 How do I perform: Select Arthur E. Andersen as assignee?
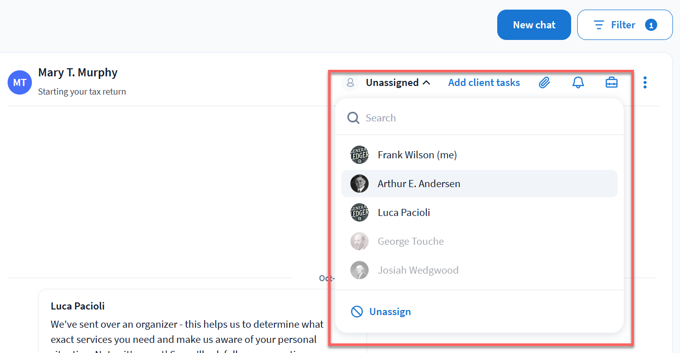419,184
